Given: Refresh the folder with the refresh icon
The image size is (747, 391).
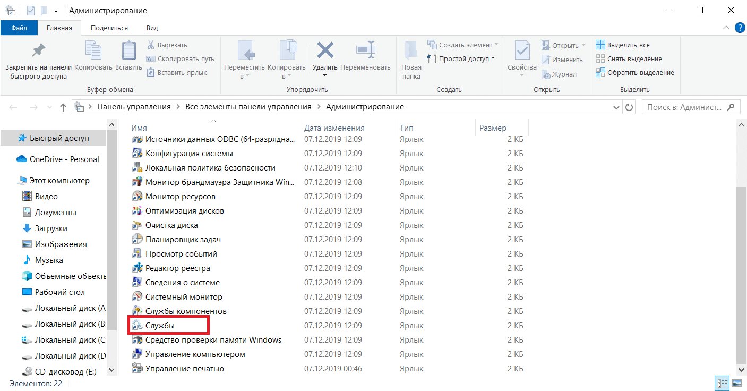Looking at the screenshot, I should pos(628,106).
